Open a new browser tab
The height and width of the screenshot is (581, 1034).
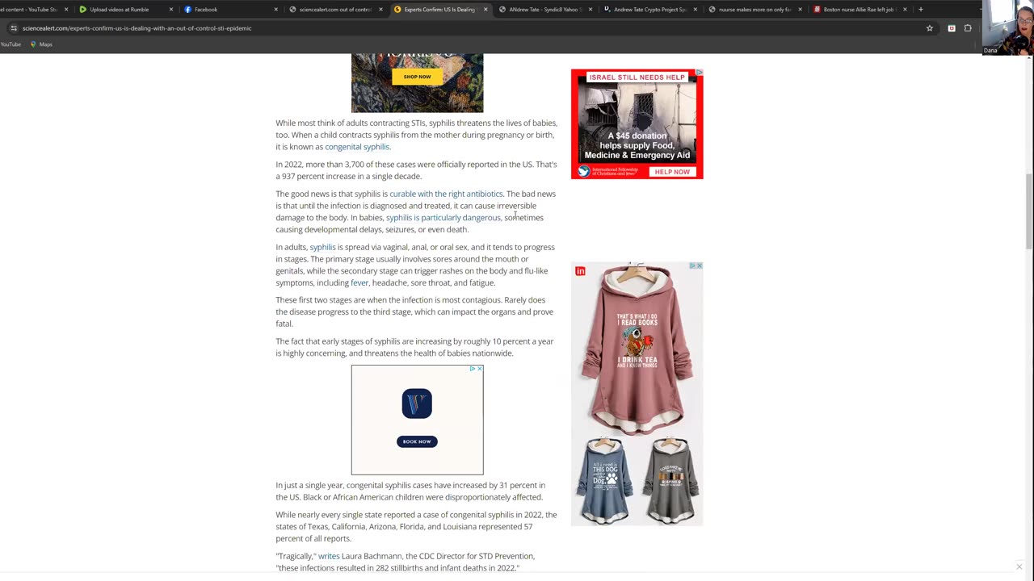pos(920,10)
